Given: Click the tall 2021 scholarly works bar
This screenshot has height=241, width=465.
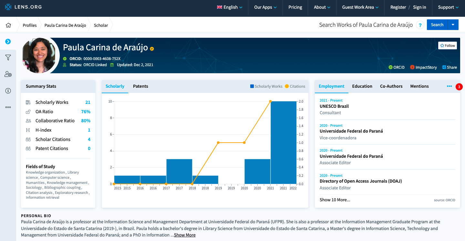Looking at the screenshot, I should click(x=283, y=143).
